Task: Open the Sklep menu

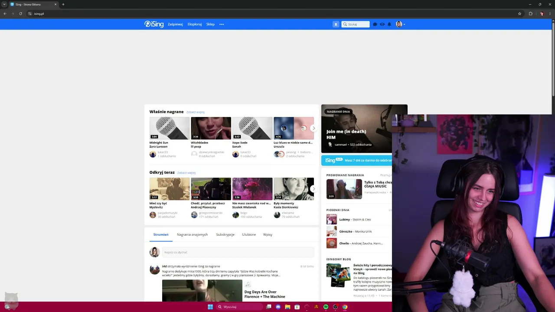Action: pos(210,24)
